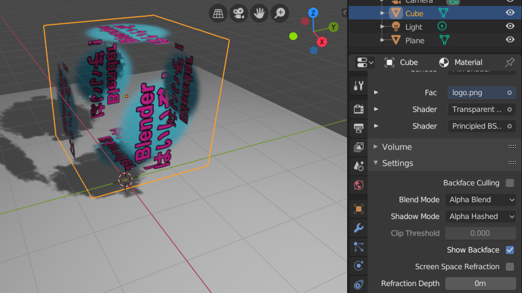Screen dimensions: 522x293
Task: Toggle pin icon in properties header
Action: click(x=510, y=62)
